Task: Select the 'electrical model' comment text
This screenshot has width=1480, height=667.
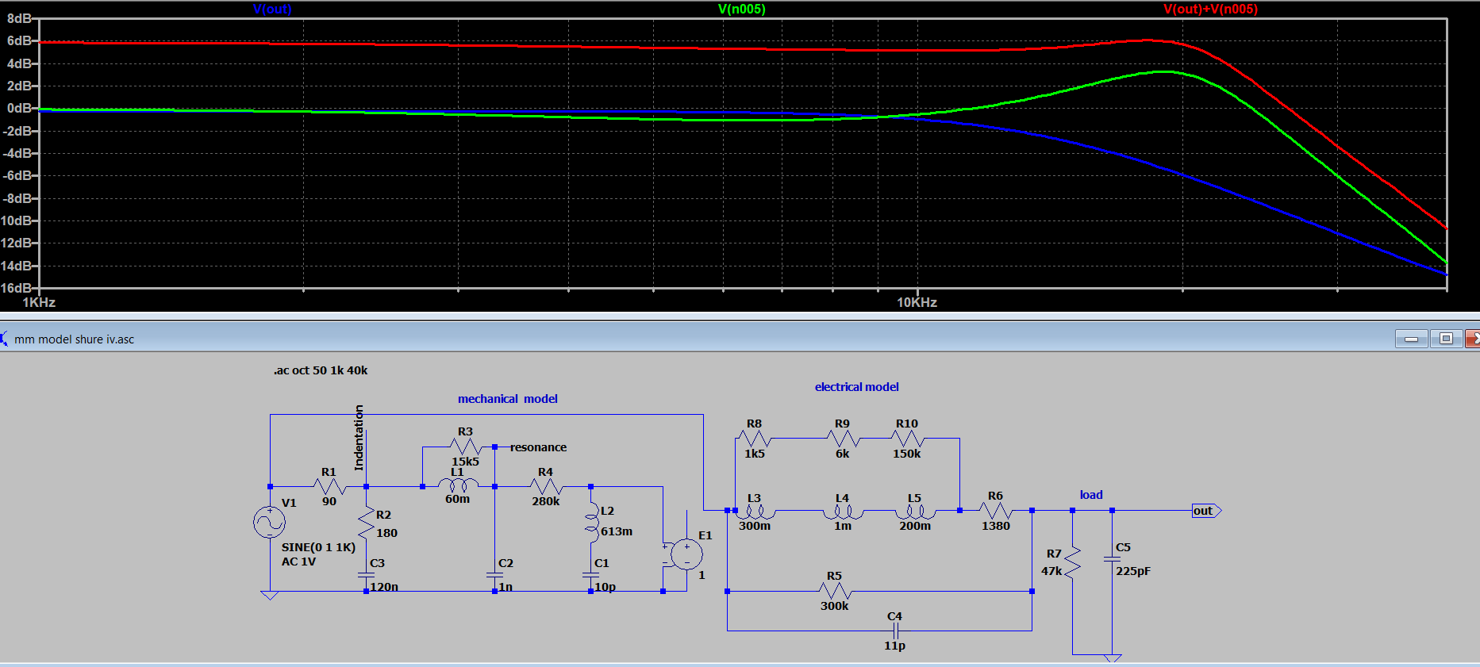Action: 856,387
